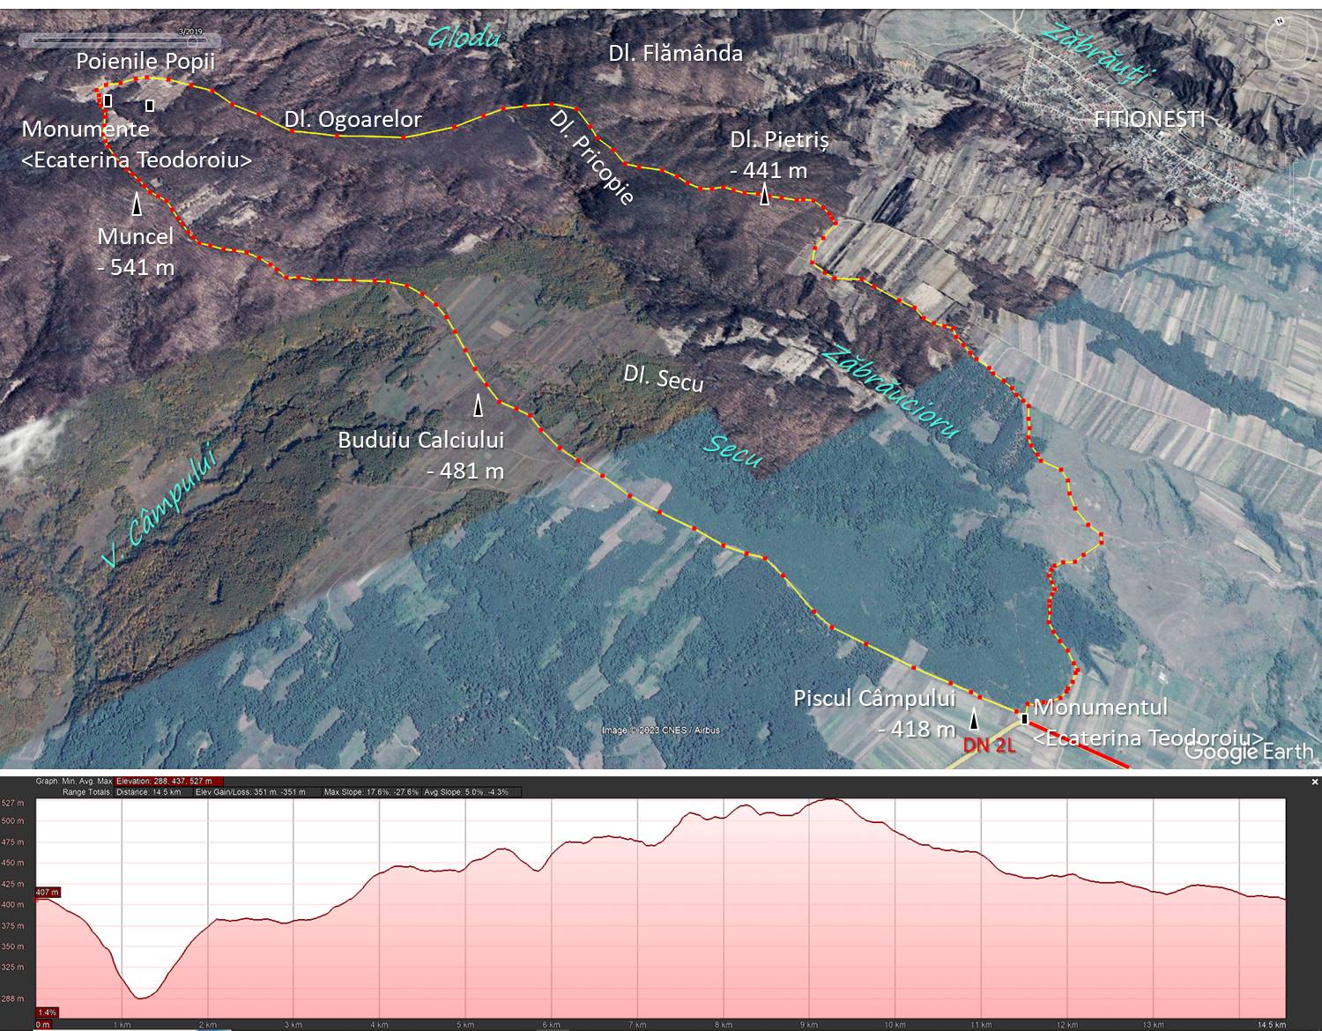The height and width of the screenshot is (1031, 1322).
Task: Click the Muncel 541 m peak marker
Action: tap(137, 204)
